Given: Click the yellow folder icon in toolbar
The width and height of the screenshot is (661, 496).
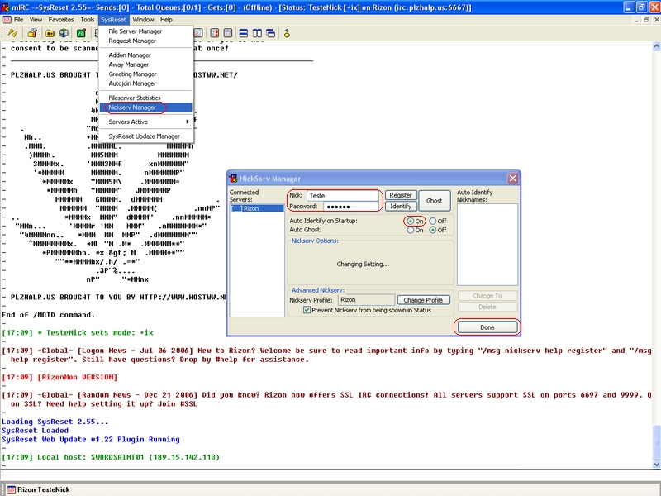Looking at the screenshot, I should tap(50, 33).
